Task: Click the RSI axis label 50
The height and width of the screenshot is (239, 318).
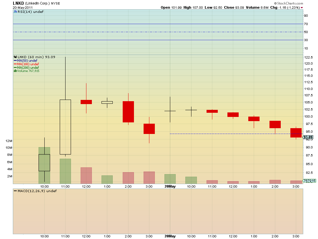Action: [x=306, y=32]
